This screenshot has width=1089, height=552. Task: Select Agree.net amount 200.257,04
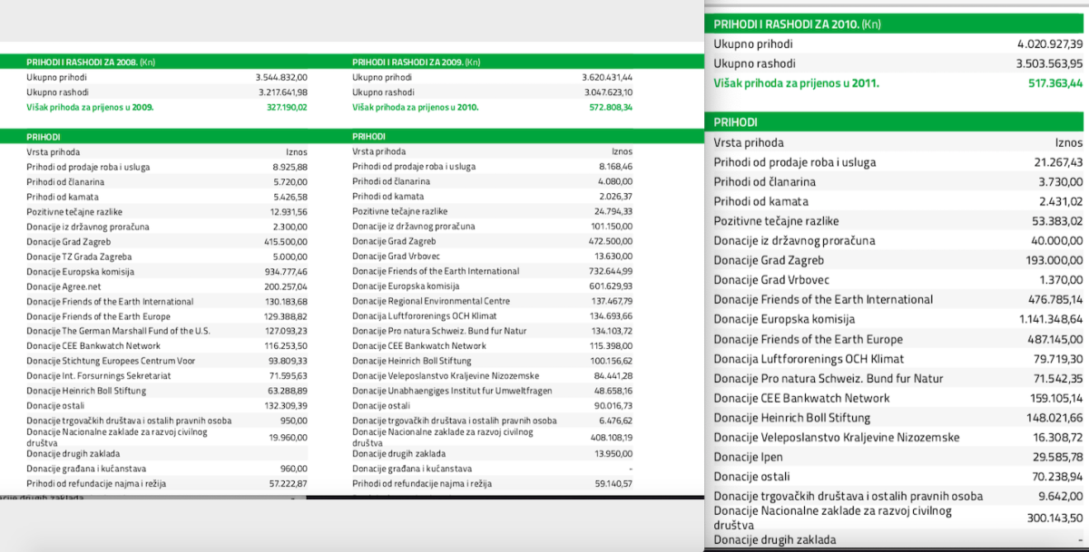point(288,286)
